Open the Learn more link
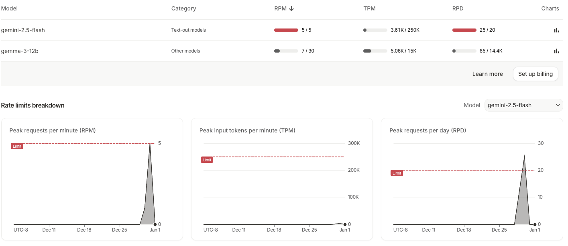Screen dimensions: 568x246 [x=487, y=74]
